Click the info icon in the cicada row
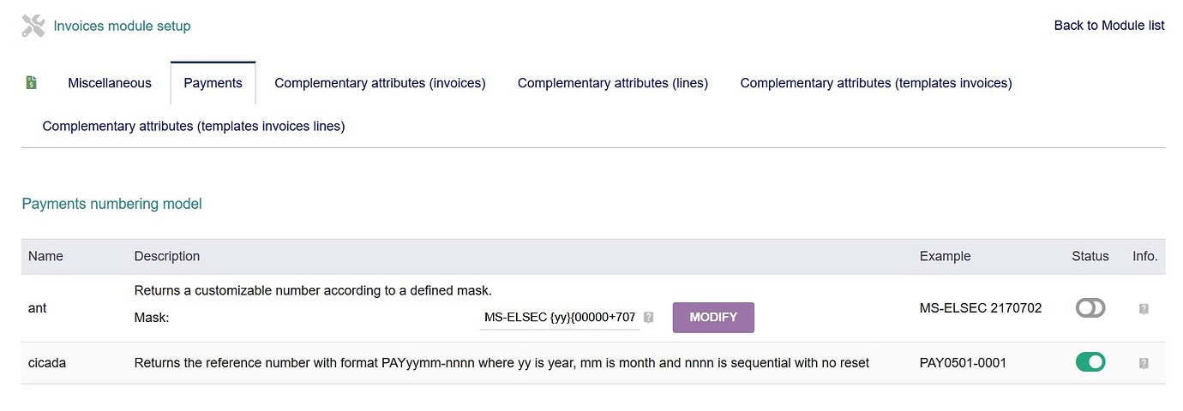This screenshot has height=411, width=1183. pyautogui.click(x=1144, y=363)
